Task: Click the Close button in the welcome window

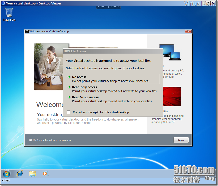Action: 181,140
